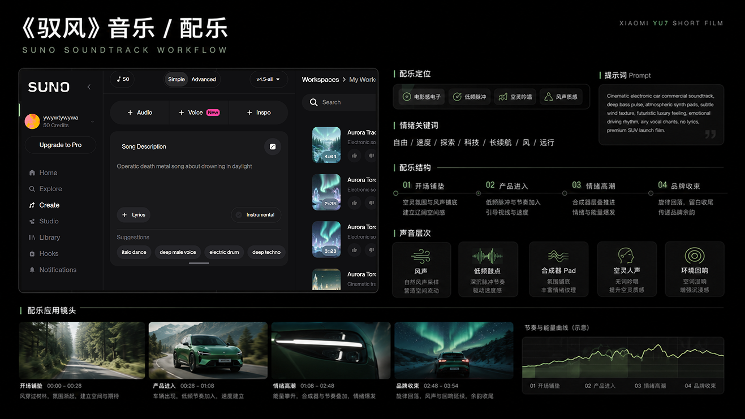Open the song thumbnail showing 3:23
This screenshot has width=745, height=419.
pyautogui.click(x=326, y=239)
